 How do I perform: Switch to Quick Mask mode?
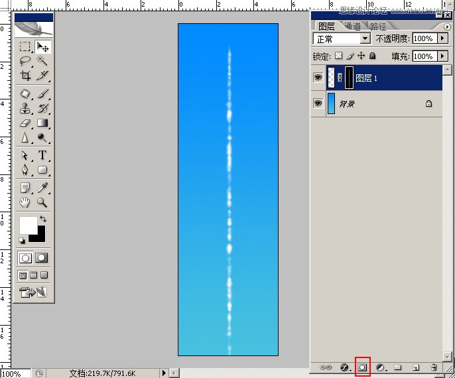coord(42,258)
